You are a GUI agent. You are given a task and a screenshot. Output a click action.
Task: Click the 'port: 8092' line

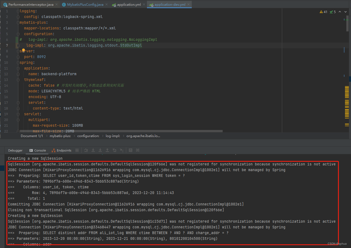click(35, 57)
